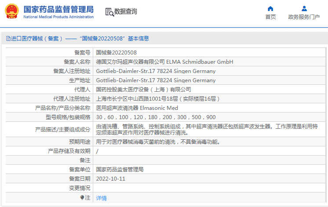The height and width of the screenshot is (207, 328).
Task: Click the 代理人 row label
Action: pyautogui.click(x=82, y=90)
